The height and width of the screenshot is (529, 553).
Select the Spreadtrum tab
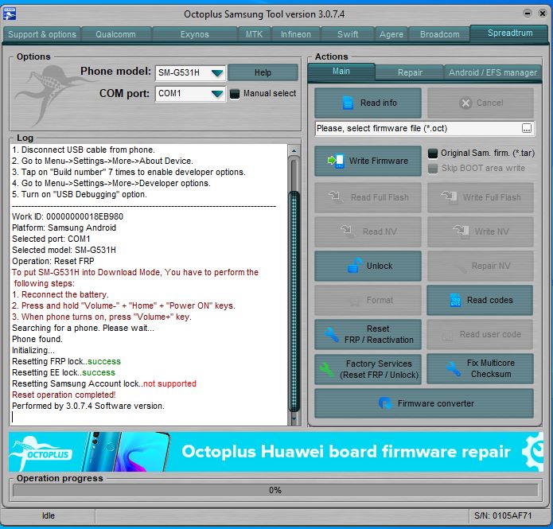tap(509, 33)
